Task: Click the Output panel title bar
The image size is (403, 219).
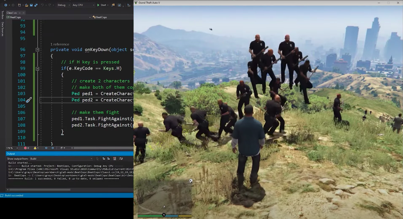Action: pyautogui.click(x=70, y=154)
